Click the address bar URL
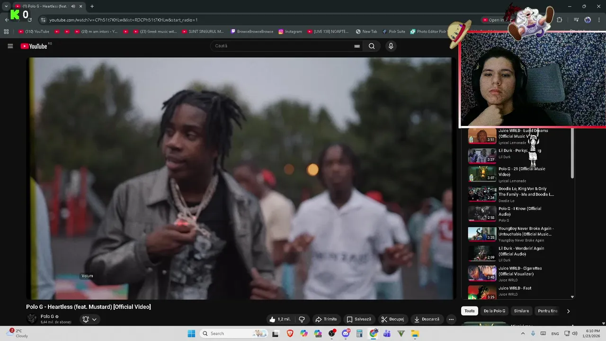Viewport: 606px width, 341px height. pos(124,20)
